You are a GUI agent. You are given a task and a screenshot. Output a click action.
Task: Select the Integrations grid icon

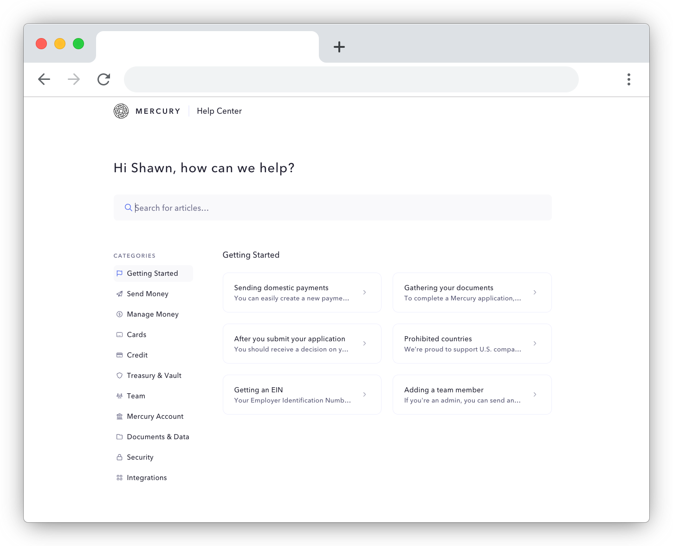click(x=120, y=477)
